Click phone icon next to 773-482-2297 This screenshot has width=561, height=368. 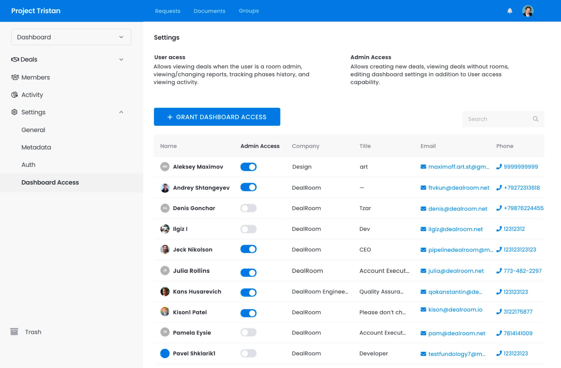499,271
